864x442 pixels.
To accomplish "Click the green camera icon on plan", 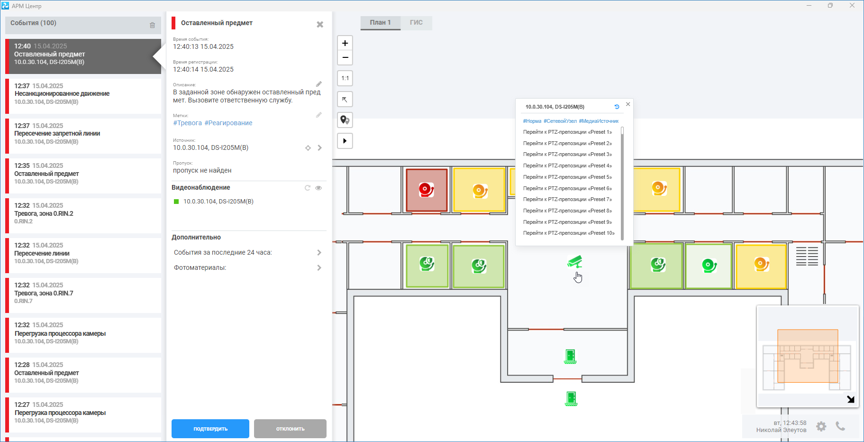I will coord(574,262).
